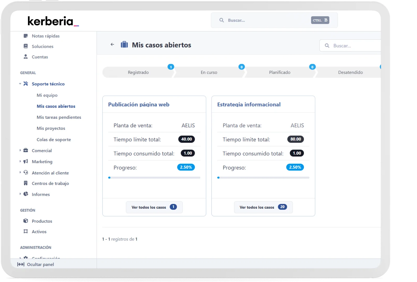
Task: Click Ver todos los casos with badge 20
Action: click(x=263, y=207)
